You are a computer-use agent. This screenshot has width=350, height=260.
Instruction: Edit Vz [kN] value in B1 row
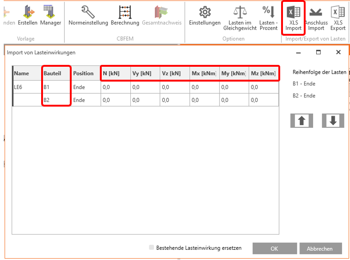[175, 87]
